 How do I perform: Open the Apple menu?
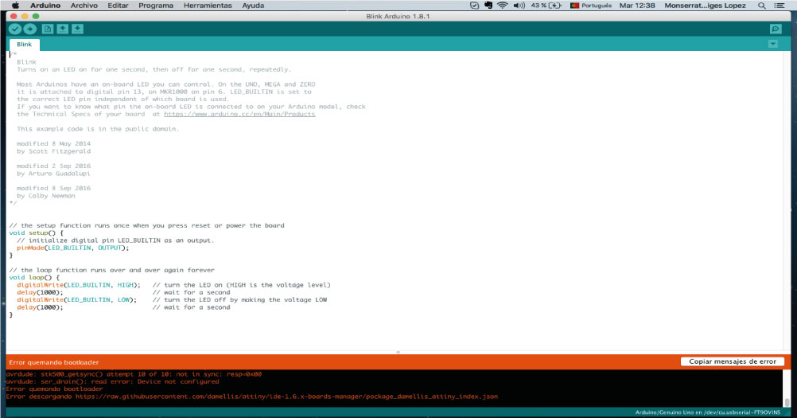point(15,5)
